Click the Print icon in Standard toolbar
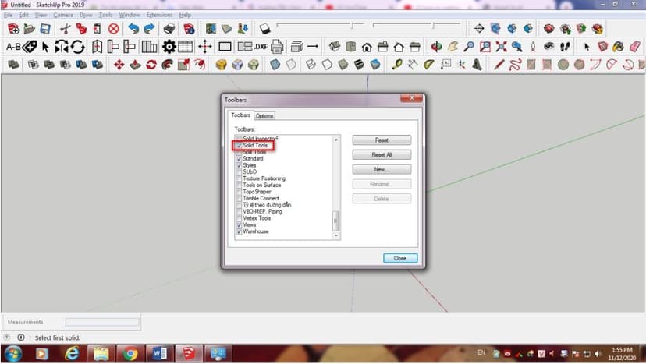Screen dimensions: 646x364 (169, 28)
